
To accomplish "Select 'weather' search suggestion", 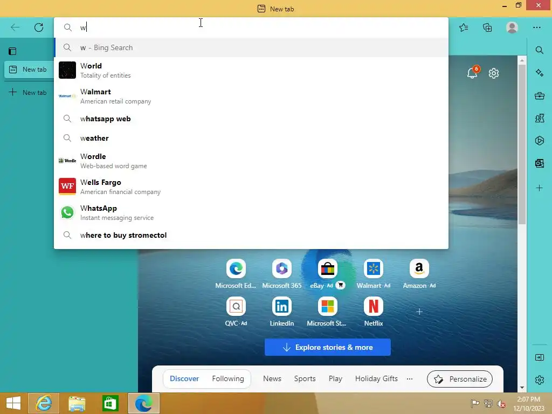I will [251, 138].
